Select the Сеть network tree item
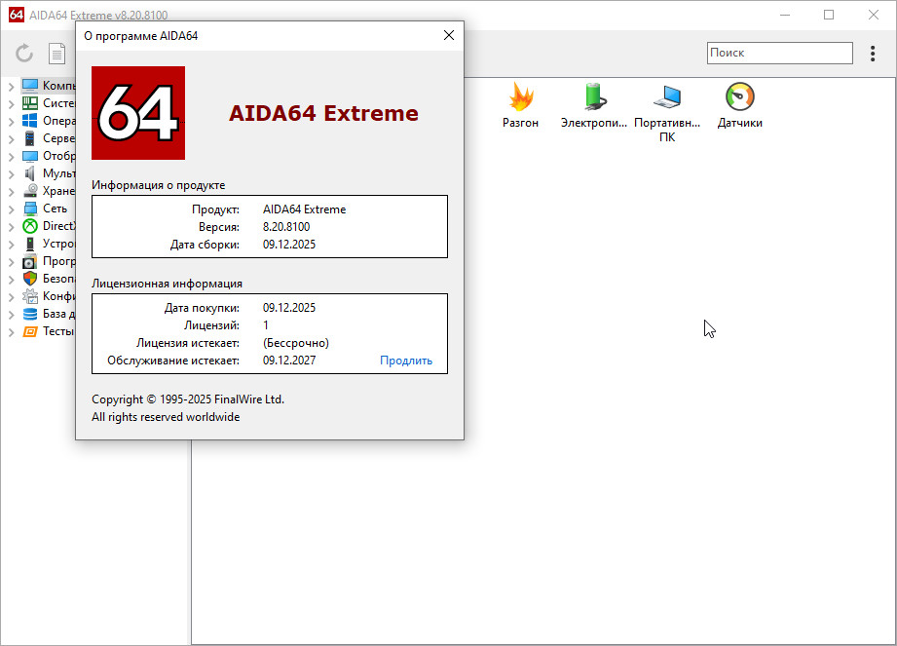 tap(51, 209)
